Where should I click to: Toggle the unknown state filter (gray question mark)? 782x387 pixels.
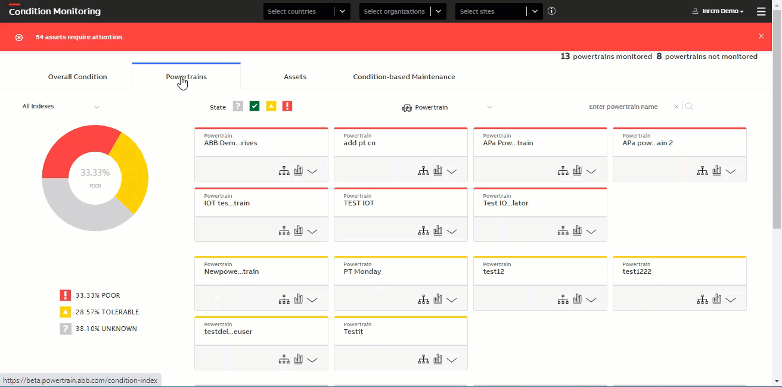tap(238, 106)
